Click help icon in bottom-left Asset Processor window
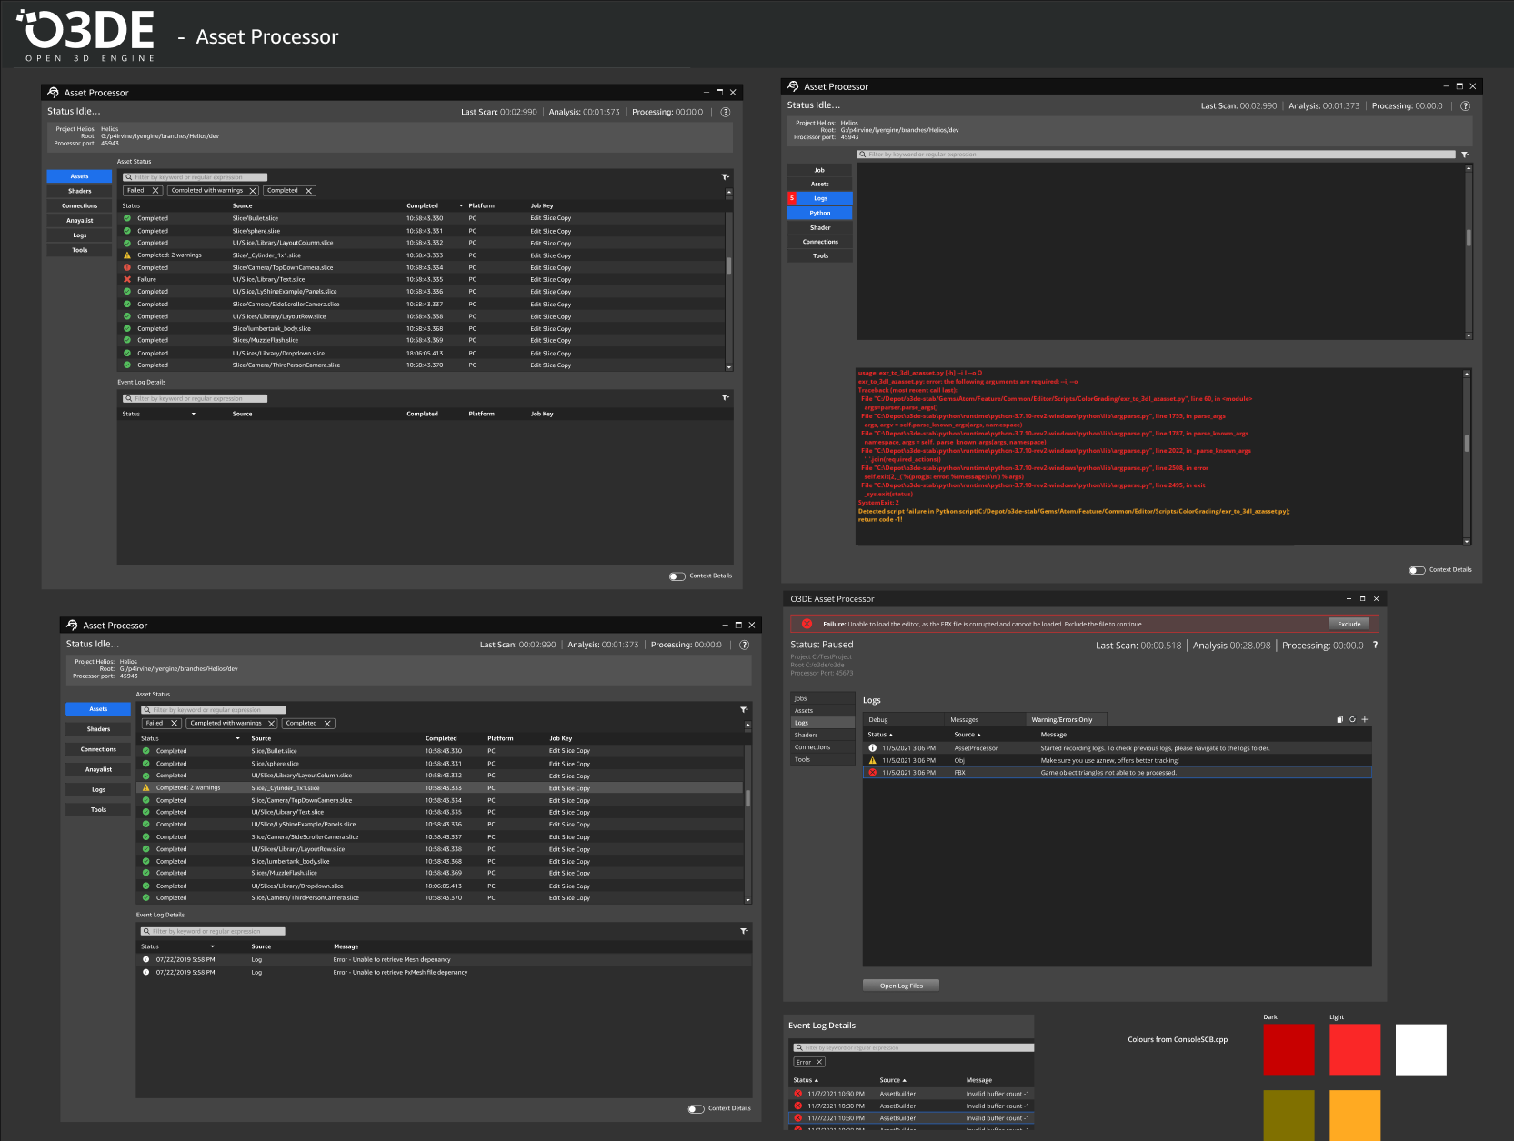Viewport: 1514px width, 1141px height. (744, 645)
